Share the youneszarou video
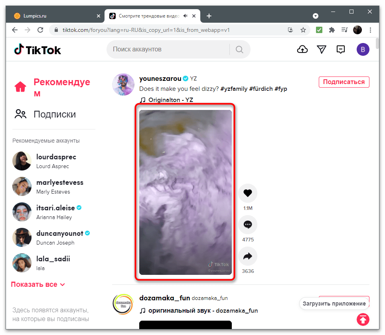 248,256
